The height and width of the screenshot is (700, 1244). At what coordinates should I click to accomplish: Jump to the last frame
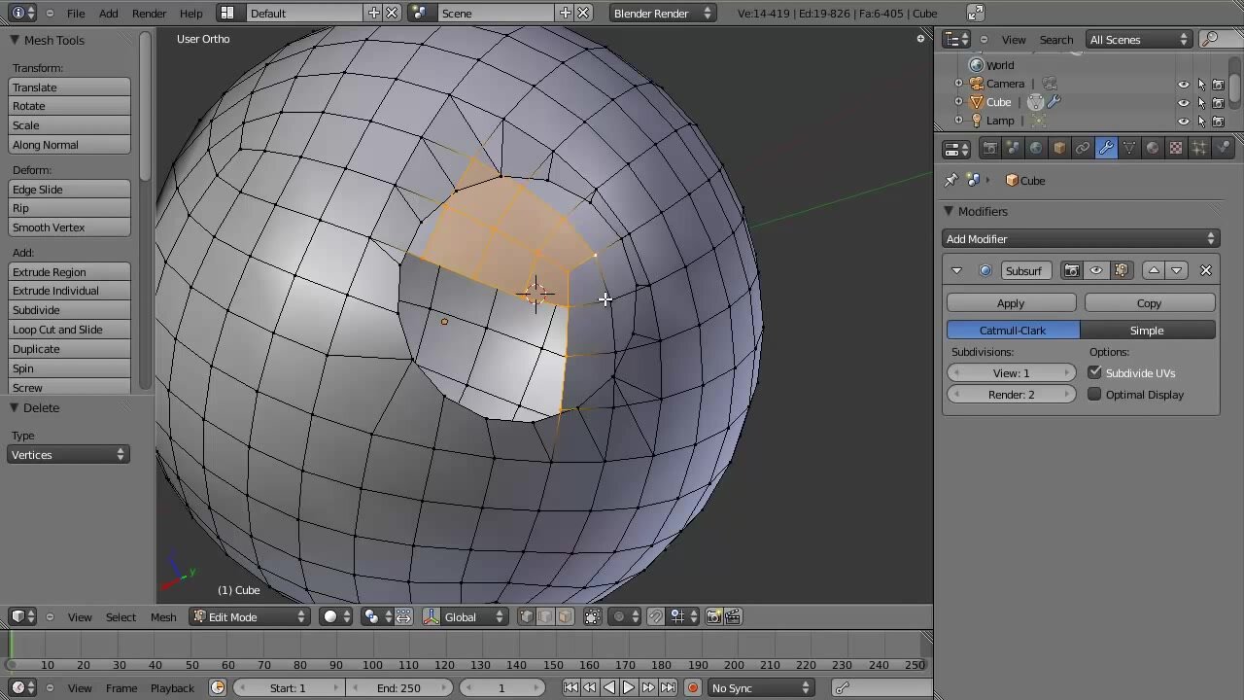click(x=668, y=687)
